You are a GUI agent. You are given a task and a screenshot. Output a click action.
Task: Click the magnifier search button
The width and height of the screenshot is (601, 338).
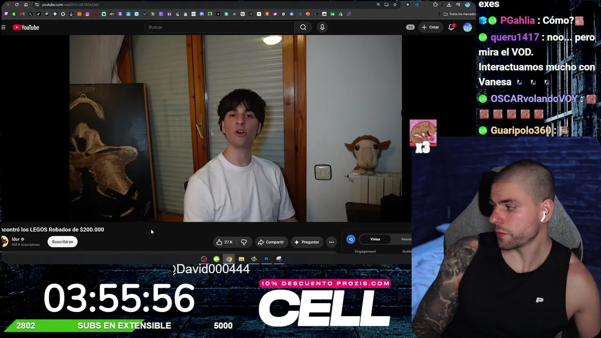303,27
